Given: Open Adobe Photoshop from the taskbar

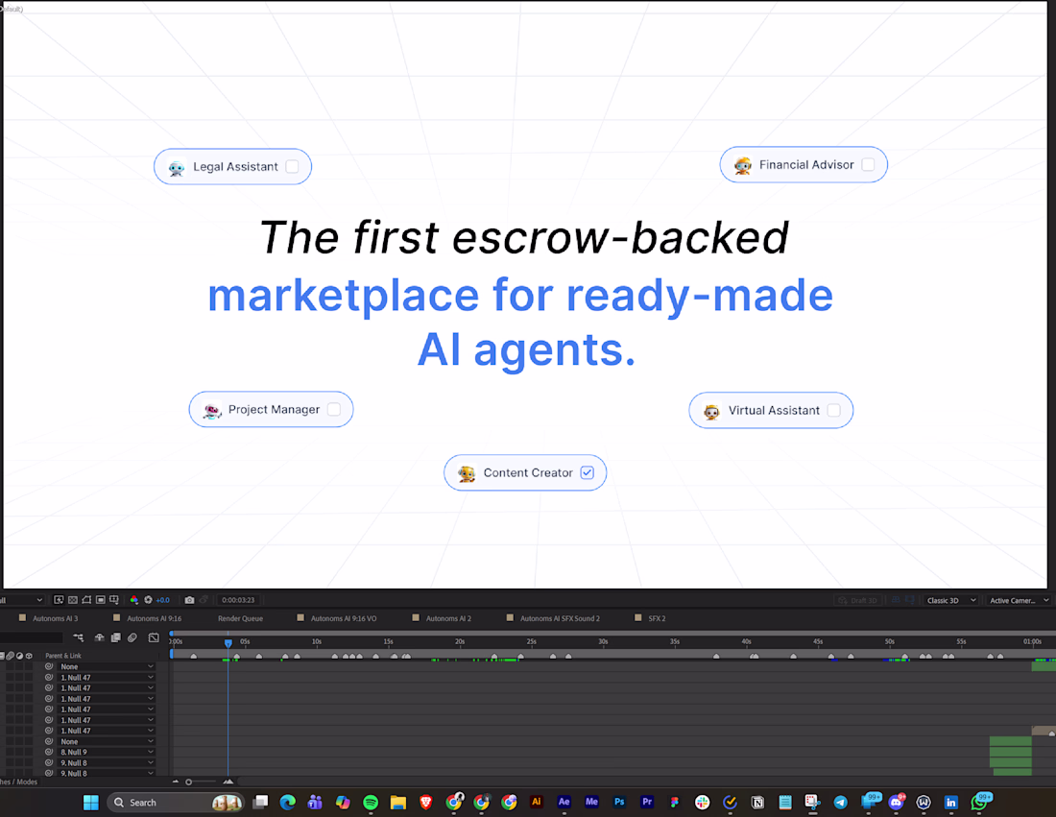Looking at the screenshot, I should pyautogui.click(x=619, y=802).
